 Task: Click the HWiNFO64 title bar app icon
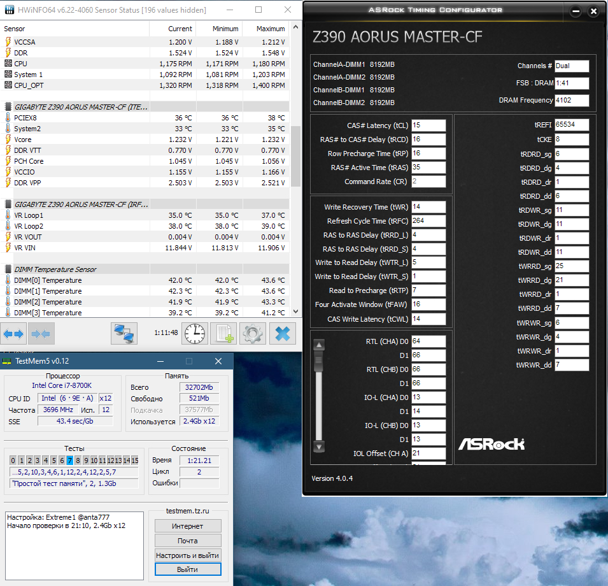click(9, 10)
